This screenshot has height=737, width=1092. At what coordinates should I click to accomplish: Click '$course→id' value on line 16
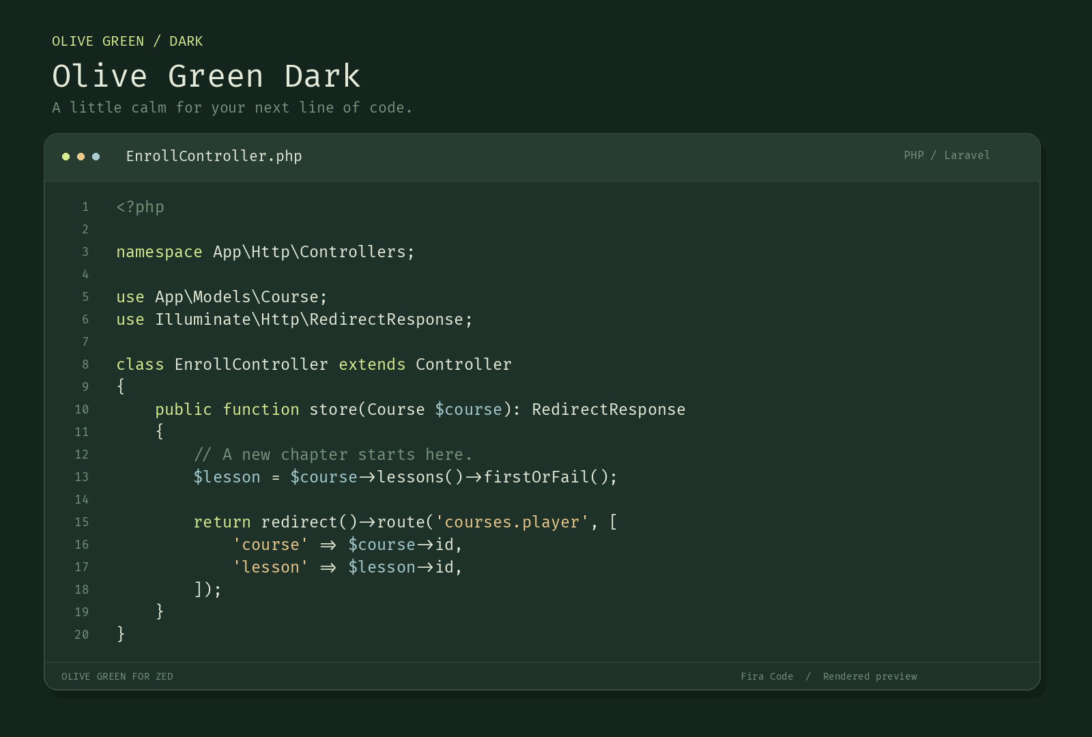point(401,545)
